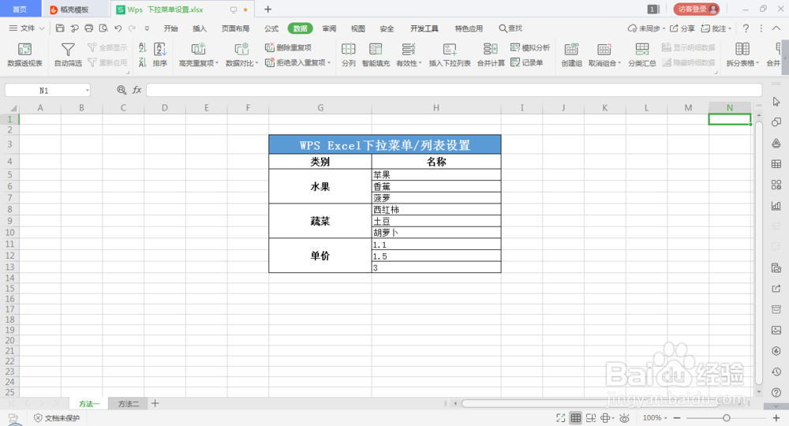
Task: Click 插入下拉列表 insert dropdown list
Action: [x=450, y=54]
